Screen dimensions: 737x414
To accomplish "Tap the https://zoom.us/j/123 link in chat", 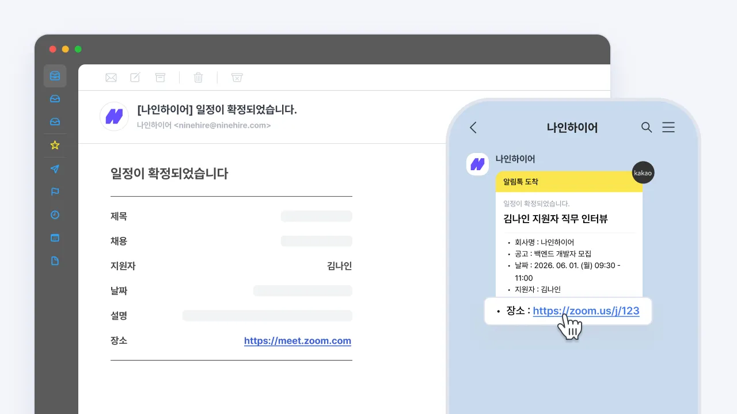I will pos(586,311).
